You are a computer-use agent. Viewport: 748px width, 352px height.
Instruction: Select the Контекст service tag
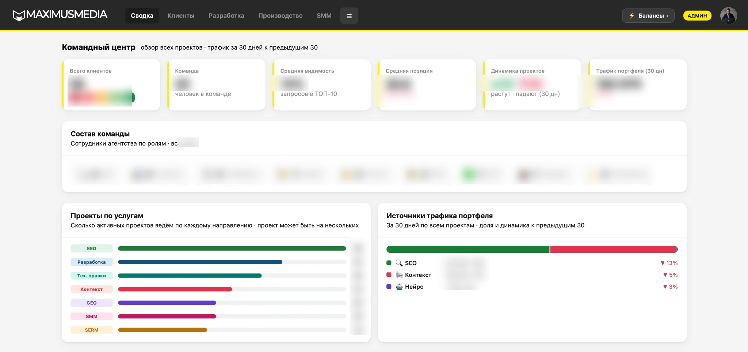coord(92,289)
